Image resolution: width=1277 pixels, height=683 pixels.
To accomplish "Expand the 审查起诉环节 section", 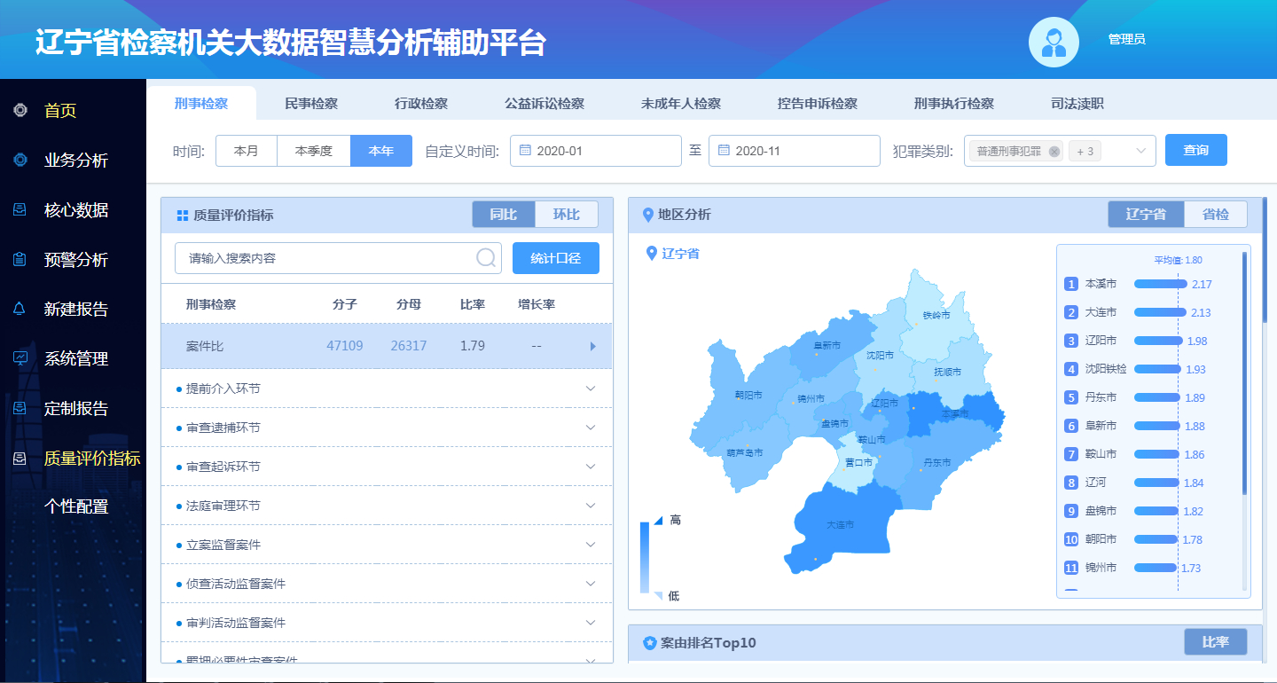I will point(591,467).
